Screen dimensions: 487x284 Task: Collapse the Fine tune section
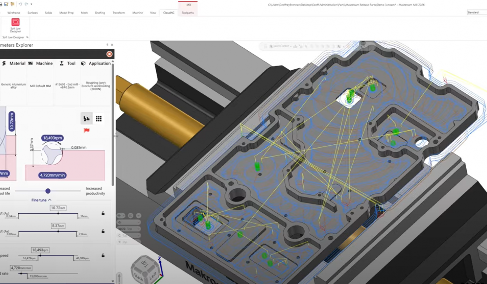click(41, 200)
